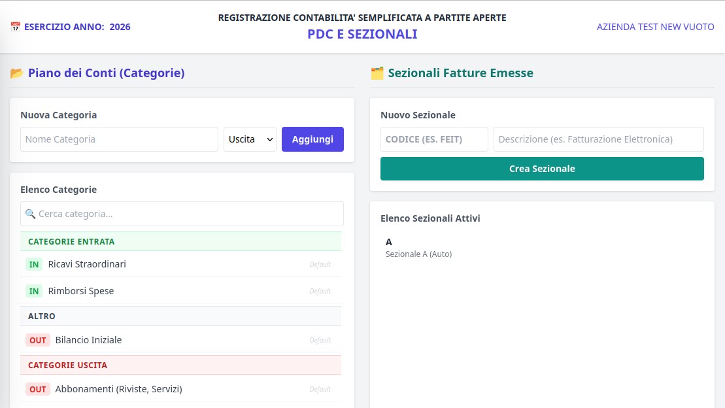Click the IN badge next to Ricavi Straordinari
Viewport: 725px width, 408px height.
coord(34,264)
